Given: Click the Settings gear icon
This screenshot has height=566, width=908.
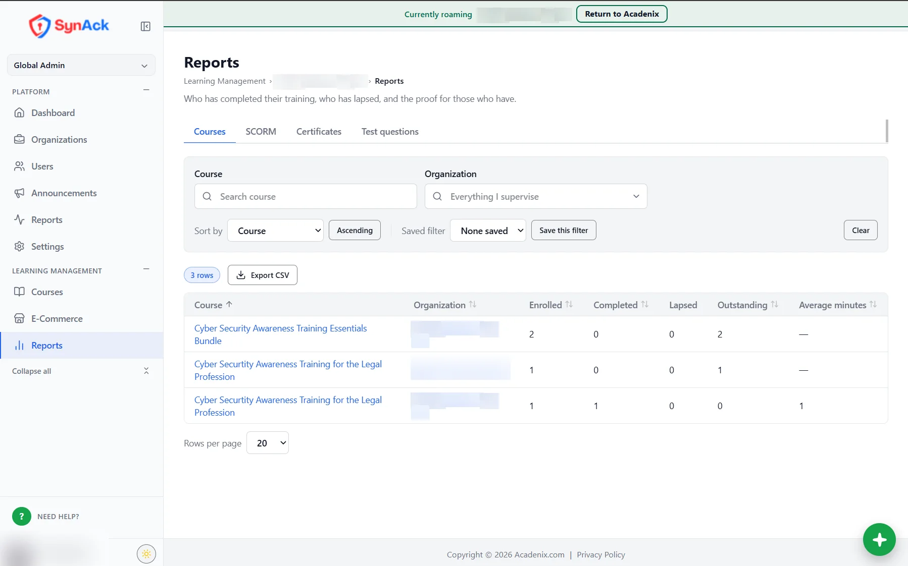Looking at the screenshot, I should click(x=19, y=246).
